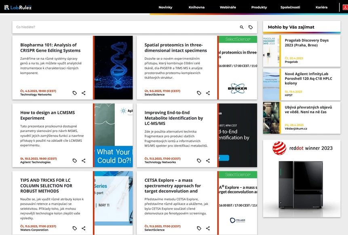Open How to design an LCMSMS Experiment title
The image size is (348, 235).
pyautogui.click(x=48, y=115)
